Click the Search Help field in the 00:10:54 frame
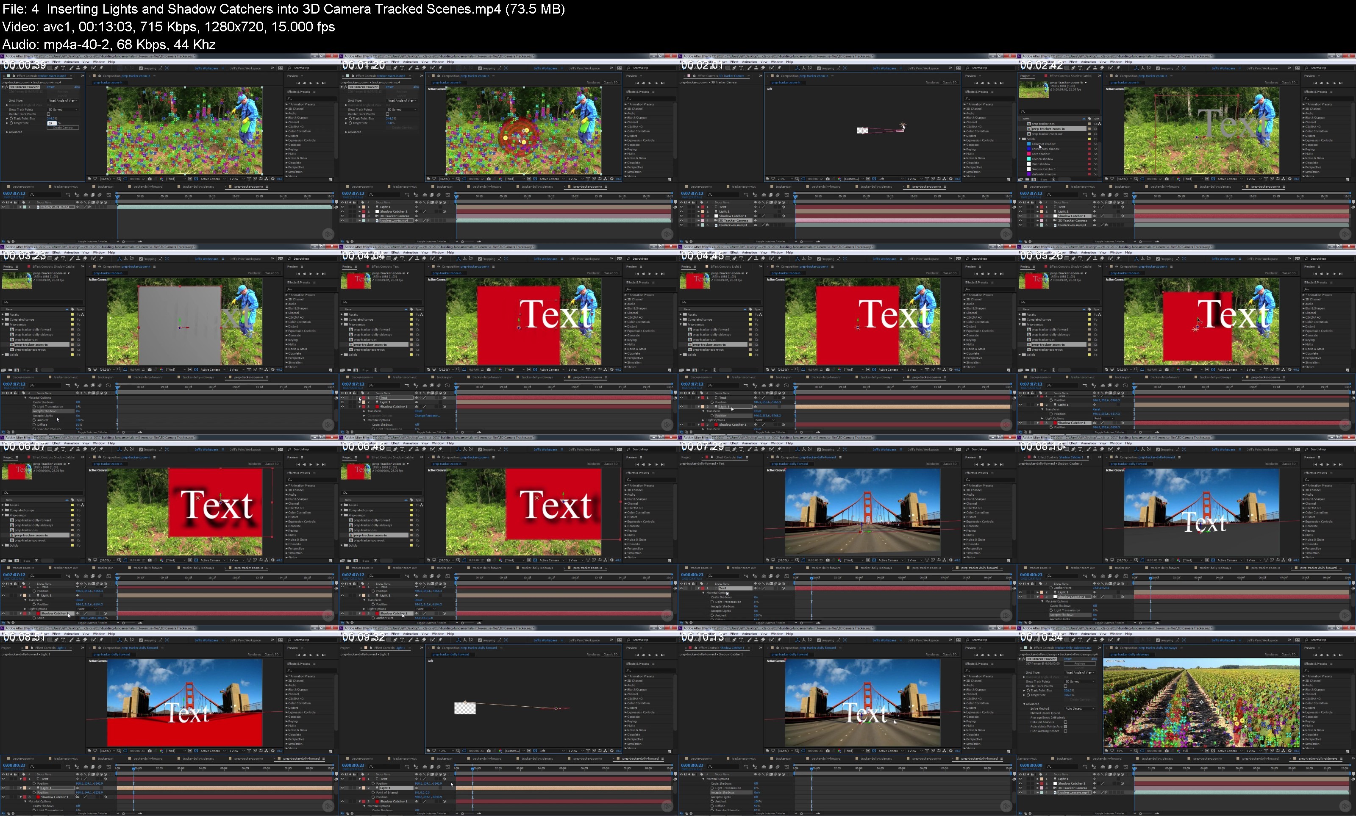This screenshot has width=1356, height=816. [x=1329, y=640]
